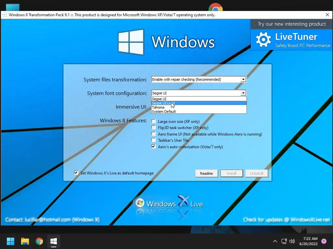Open File Explorer from the taskbar
Screen dimensions: 333x249
pos(25,241)
